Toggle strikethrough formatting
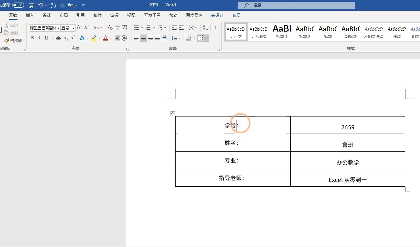 pos(58,38)
